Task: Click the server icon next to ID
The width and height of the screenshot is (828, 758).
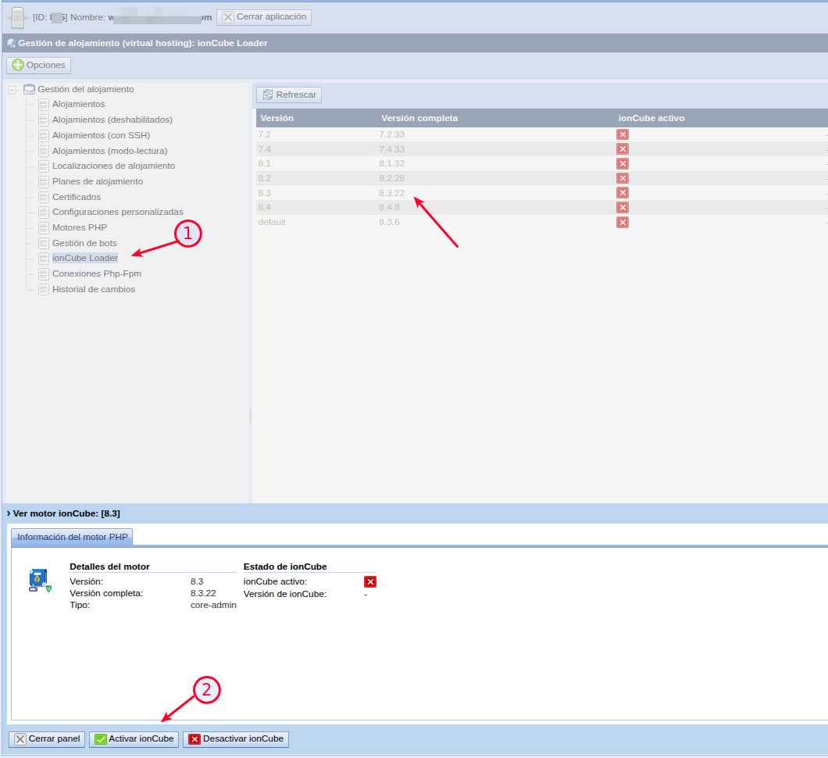Action: [18, 17]
